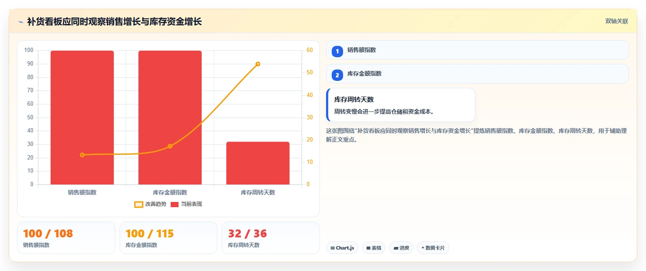Click the summary paragraph starting 这张图围绕
The height and width of the screenshot is (271, 646).
click(477, 135)
